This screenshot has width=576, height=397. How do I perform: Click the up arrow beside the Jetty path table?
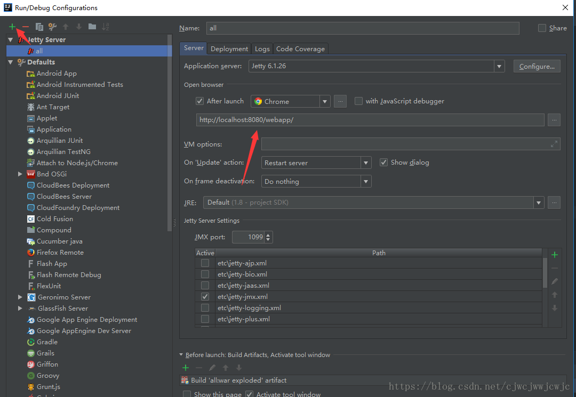[555, 295]
